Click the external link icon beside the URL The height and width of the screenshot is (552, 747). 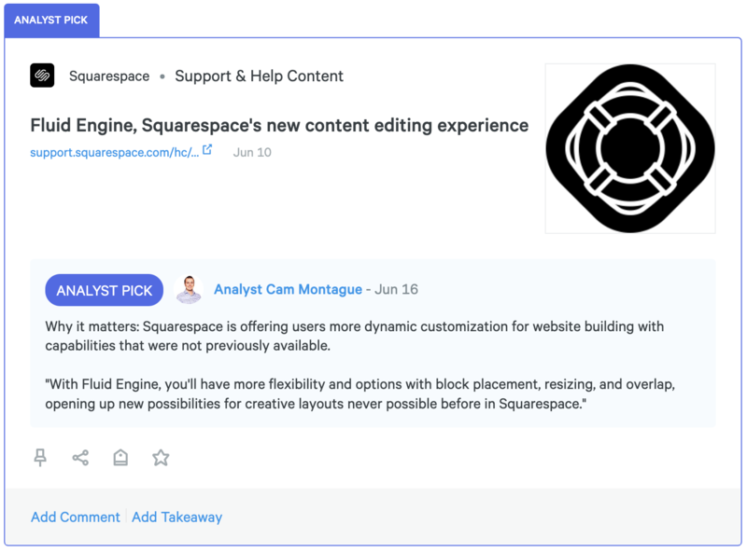point(207,150)
